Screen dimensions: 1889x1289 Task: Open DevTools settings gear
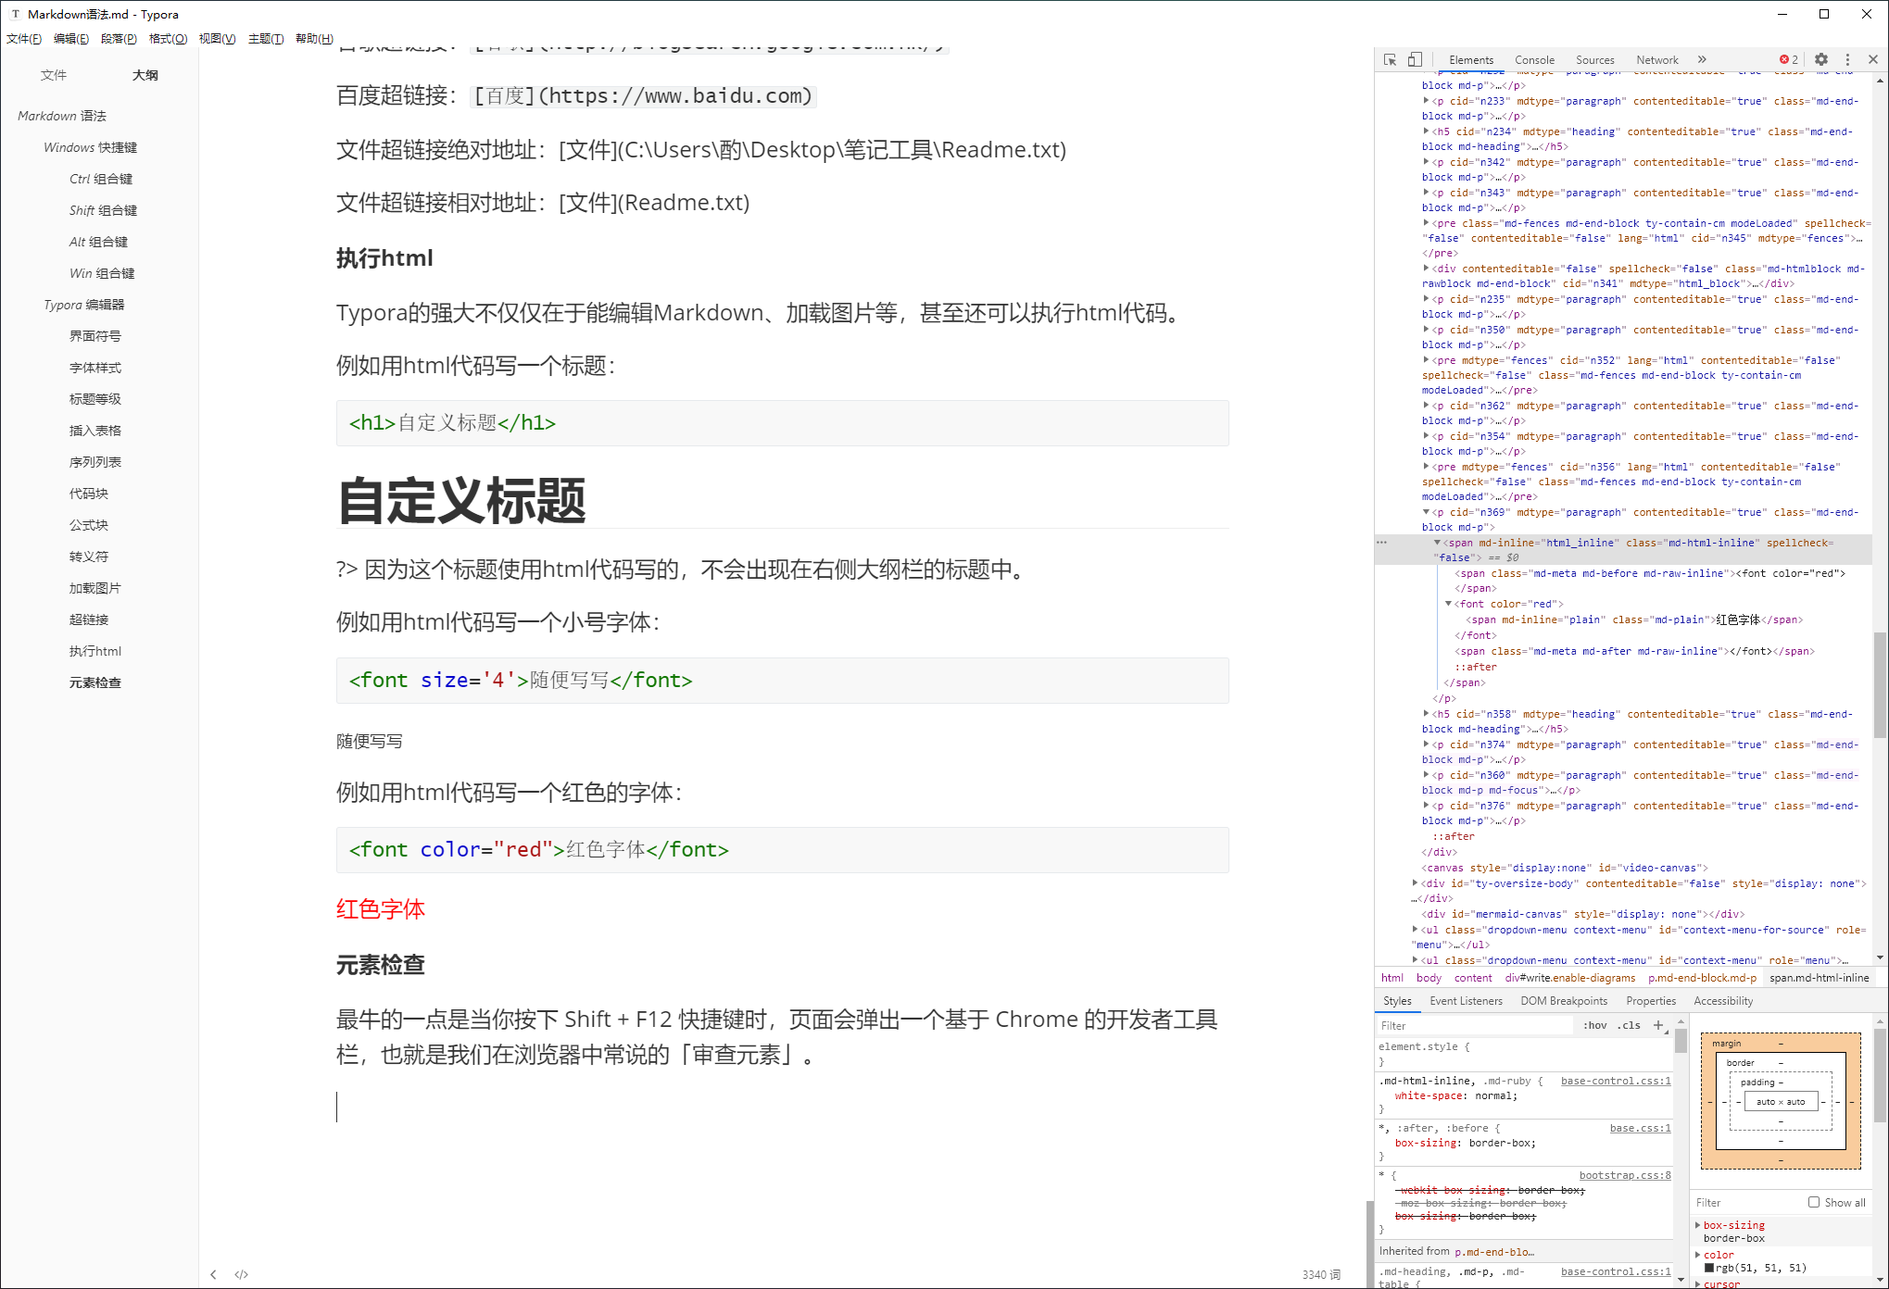pos(1821,58)
